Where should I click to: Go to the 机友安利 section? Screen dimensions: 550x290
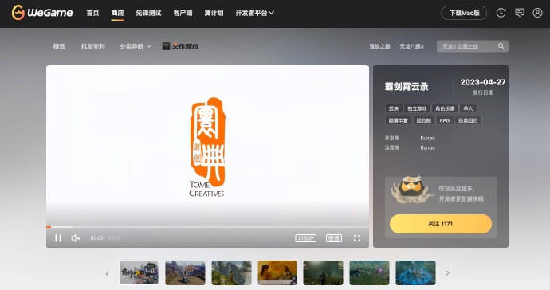point(93,46)
